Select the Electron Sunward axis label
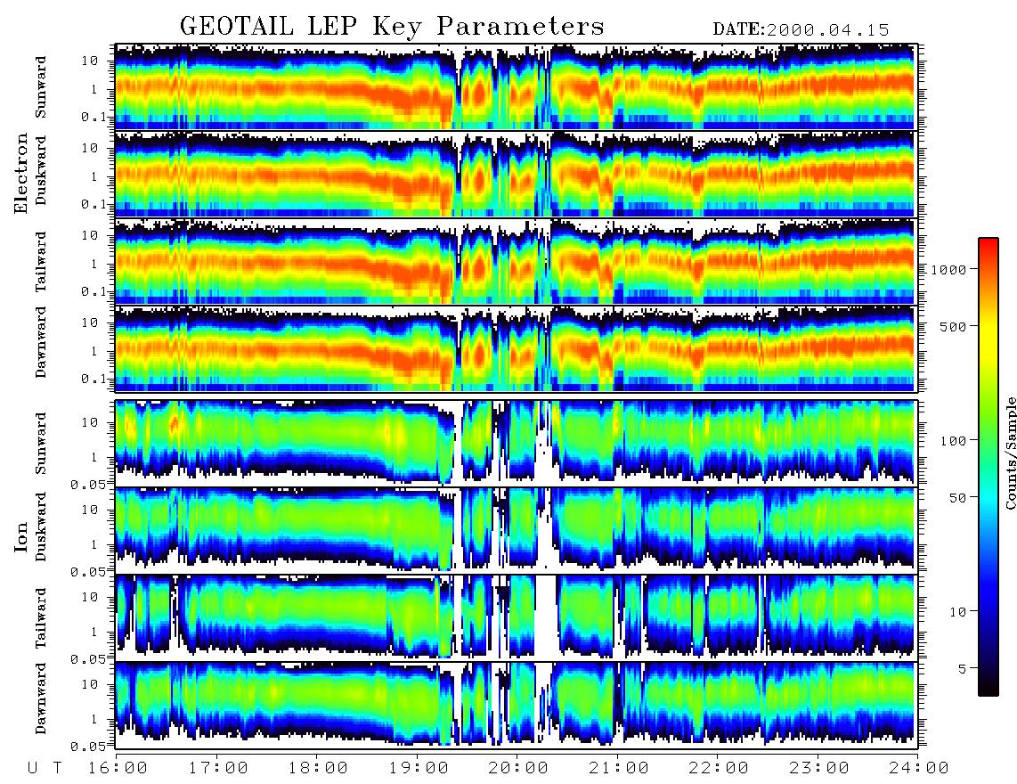1017x784 pixels. click(41, 87)
